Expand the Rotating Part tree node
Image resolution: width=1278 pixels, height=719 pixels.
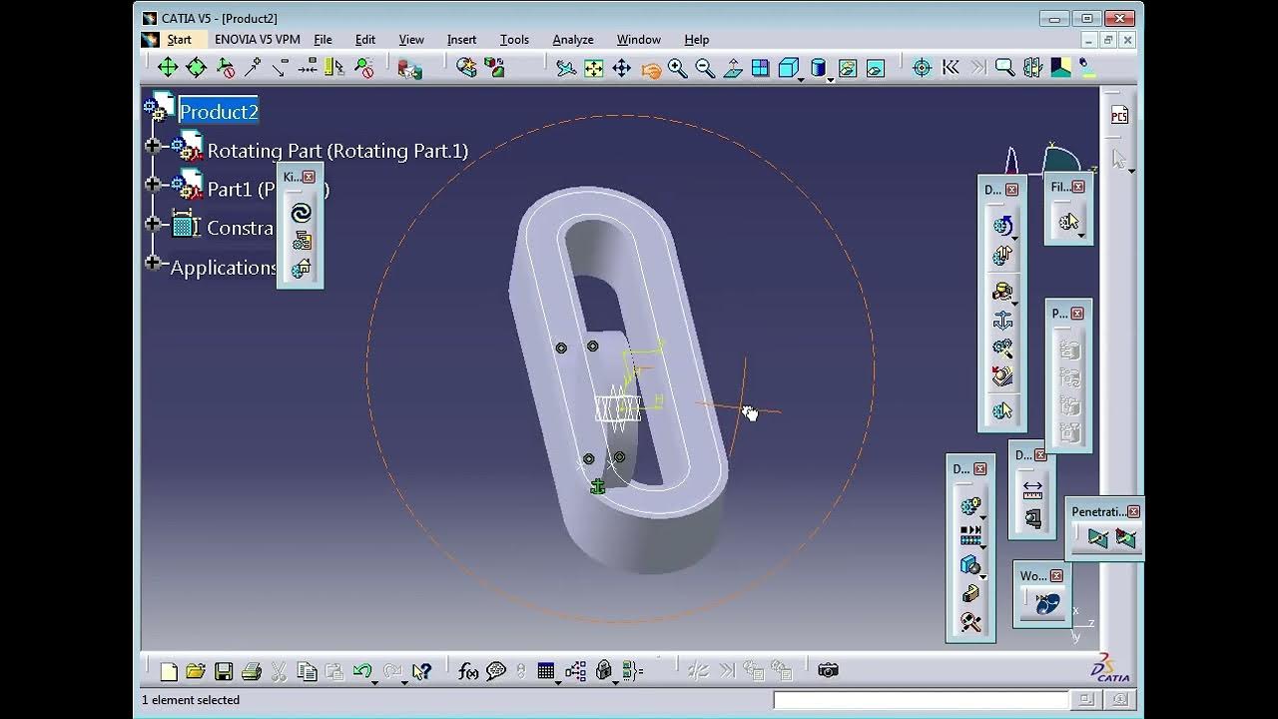[x=153, y=146]
